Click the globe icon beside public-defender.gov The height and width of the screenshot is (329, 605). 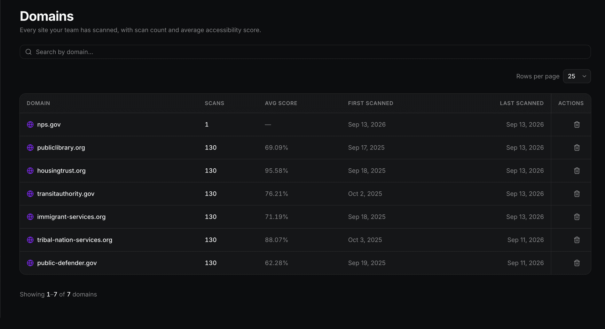pyautogui.click(x=30, y=263)
